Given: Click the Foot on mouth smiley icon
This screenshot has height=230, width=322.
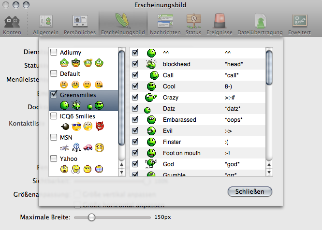Looking at the screenshot, I should click(x=151, y=153).
